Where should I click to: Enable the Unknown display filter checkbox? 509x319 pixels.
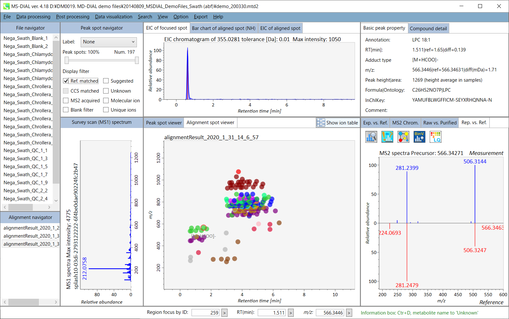click(106, 91)
